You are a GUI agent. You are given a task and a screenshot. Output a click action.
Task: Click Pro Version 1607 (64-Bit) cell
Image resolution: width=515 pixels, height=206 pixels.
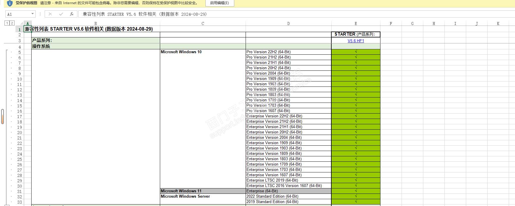tap(288, 111)
